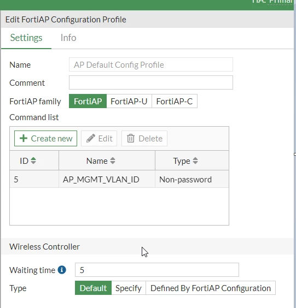The height and width of the screenshot is (308, 296).
Task: Click the Name field AP Default Config Profile
Action: click(151, 64)
